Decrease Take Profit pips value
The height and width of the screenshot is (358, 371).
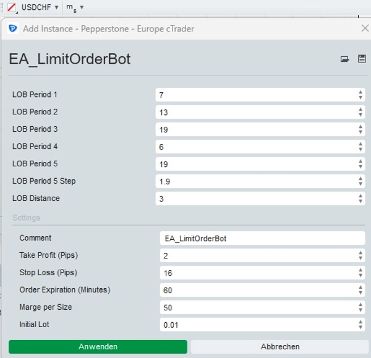[360, 258]
